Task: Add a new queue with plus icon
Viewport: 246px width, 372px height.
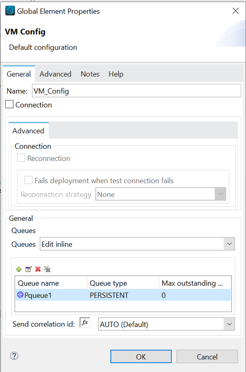Action: click(18, 269)
